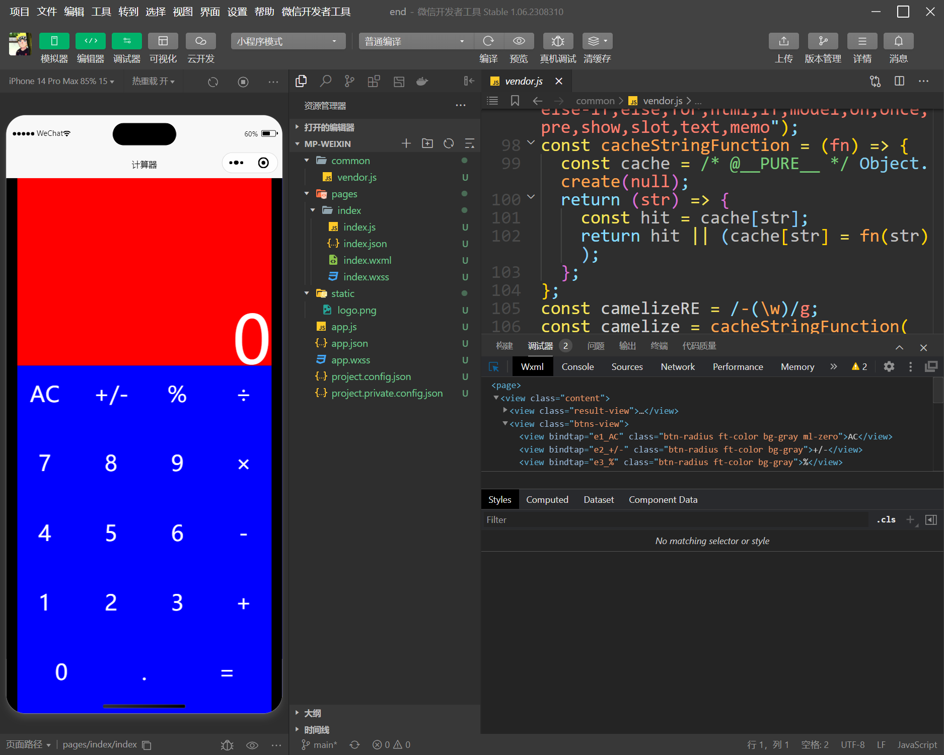944x755 pixels.
Task: Toggle bookmark icon in editor breadcrumb bar
Action: (515, 101)
